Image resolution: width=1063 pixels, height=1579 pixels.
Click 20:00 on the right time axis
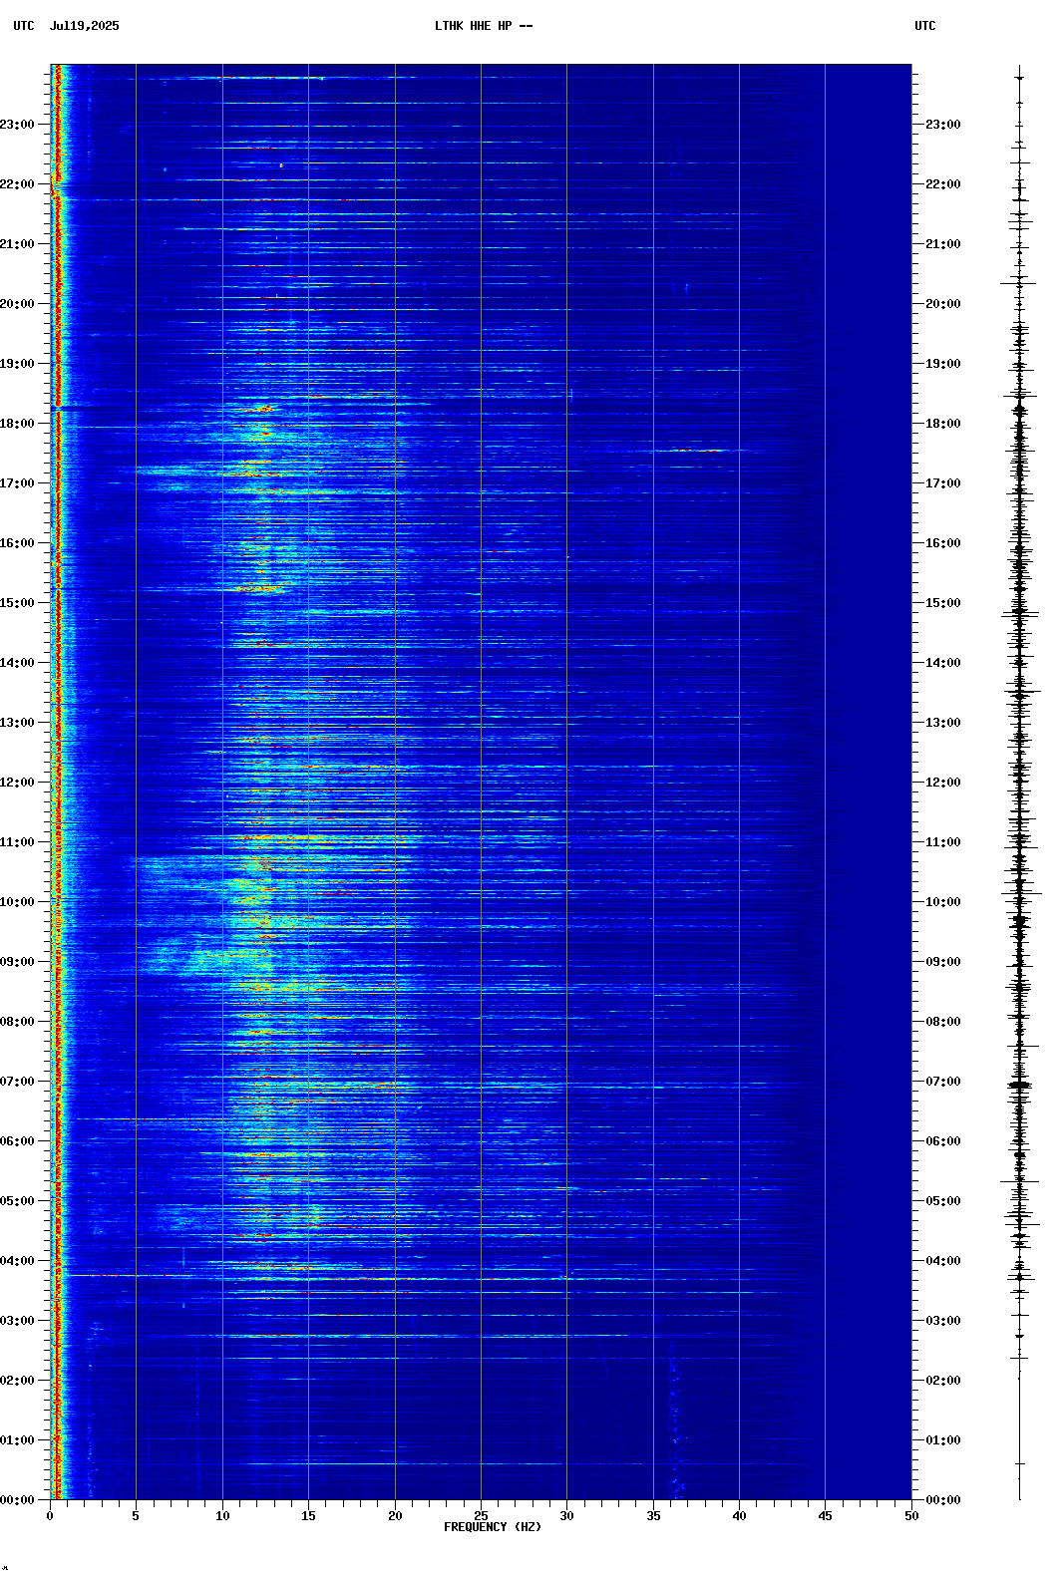pyautogui.click(x=943, y=304)
